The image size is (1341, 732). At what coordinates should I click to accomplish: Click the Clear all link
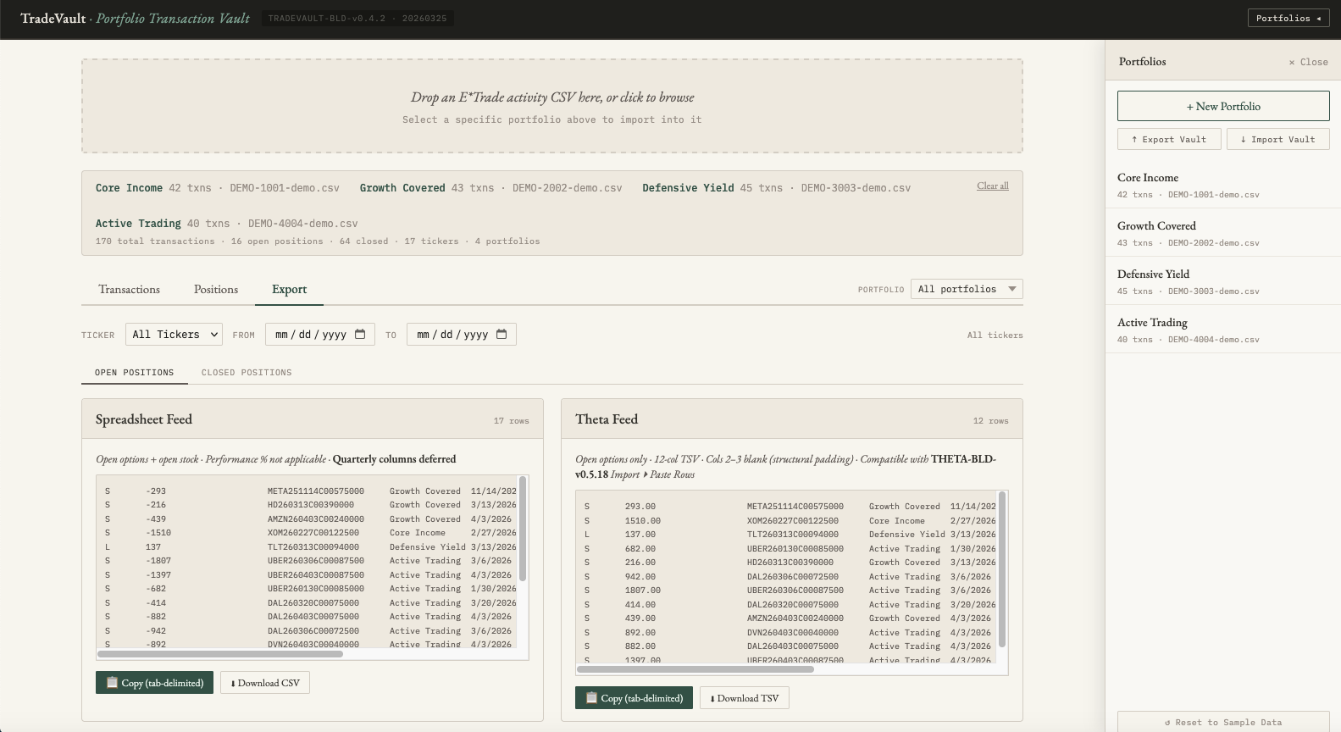pyautogui.click(x=992, y=186)
